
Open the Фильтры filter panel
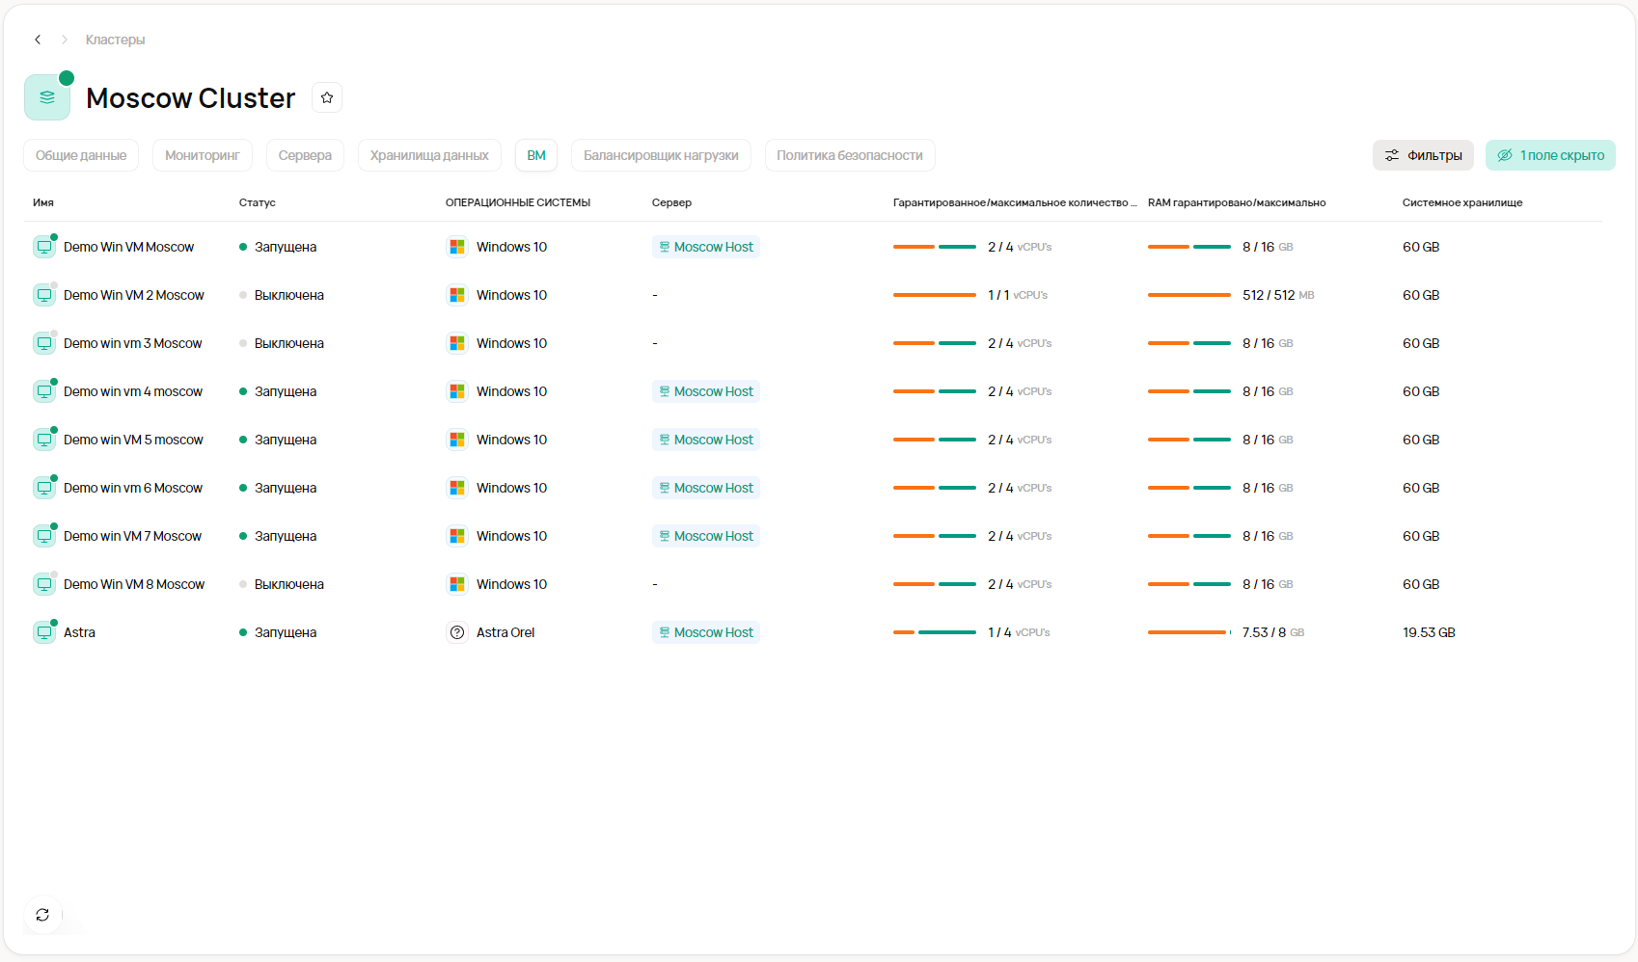coord(1423,155)
